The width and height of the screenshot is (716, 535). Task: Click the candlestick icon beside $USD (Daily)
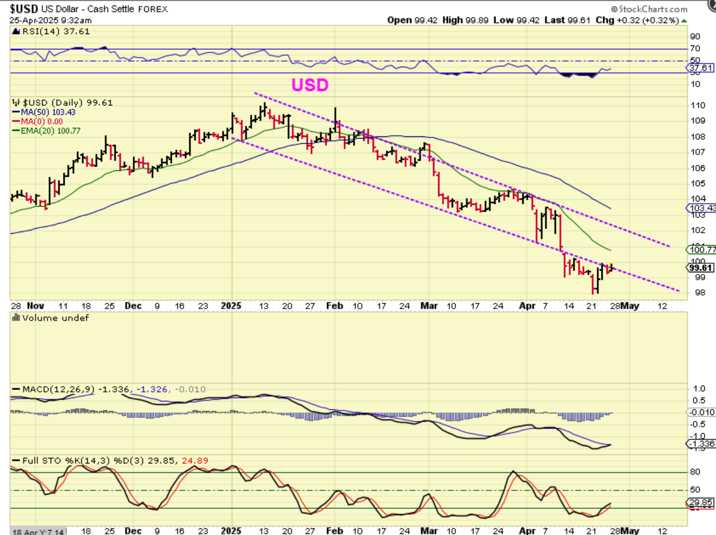point(14,102)
